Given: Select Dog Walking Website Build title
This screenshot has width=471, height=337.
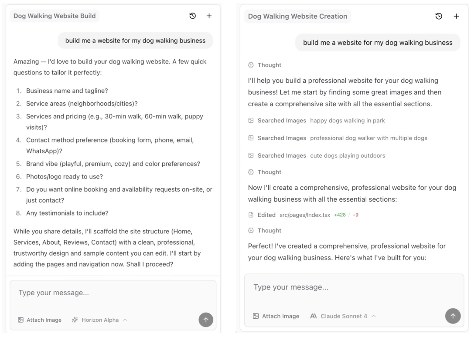Looking at the screenshot, I should pyautogui.click(x=55, y=16).
